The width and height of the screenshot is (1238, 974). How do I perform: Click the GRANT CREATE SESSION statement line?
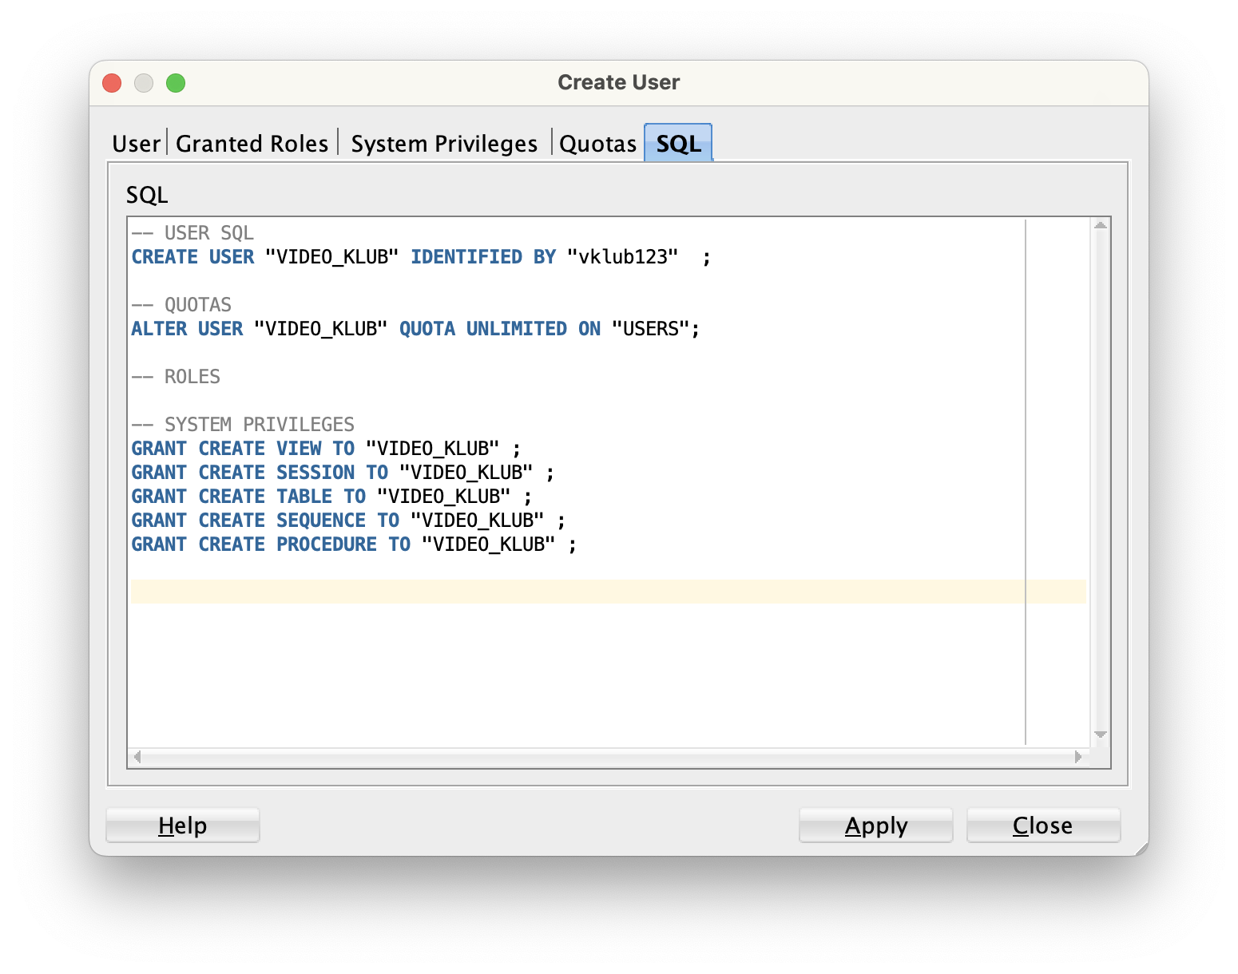[342, 473]
